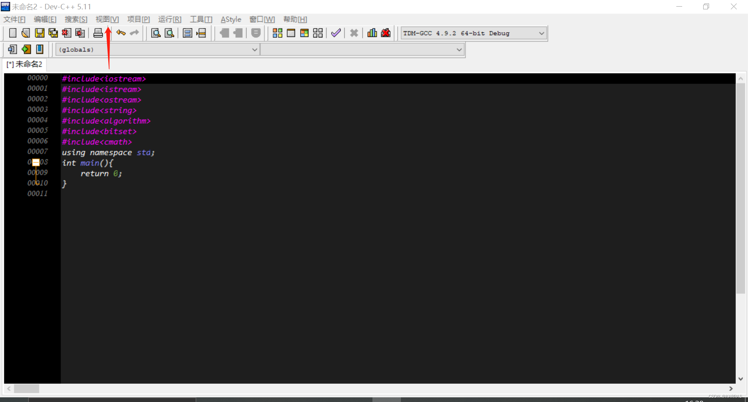Run the program with window icon
Viewport: 748px width, 402px height.
click(291, 33)
